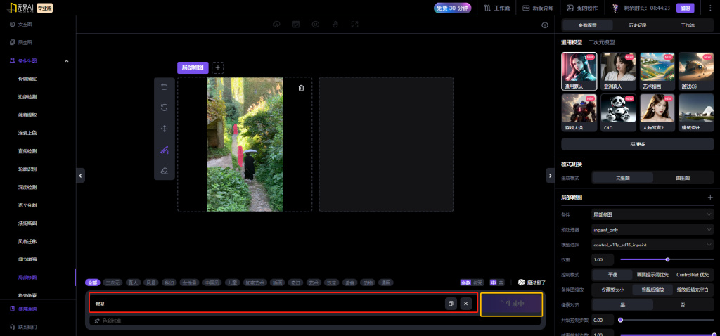Image resolution: width=720 pixels, height=336 pixels.
Task: Open the control_v11p_sd15_inpaint model dropdown
Action: [652, 245]
